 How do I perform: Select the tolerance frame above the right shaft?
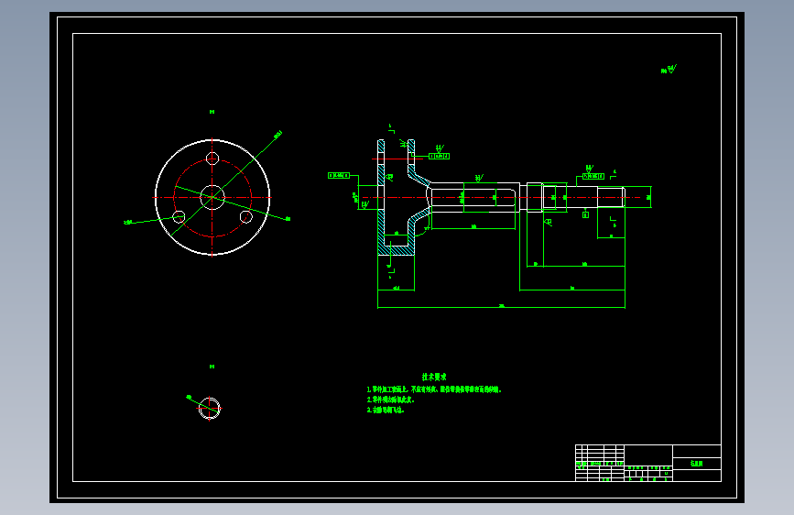coord(593,176)
